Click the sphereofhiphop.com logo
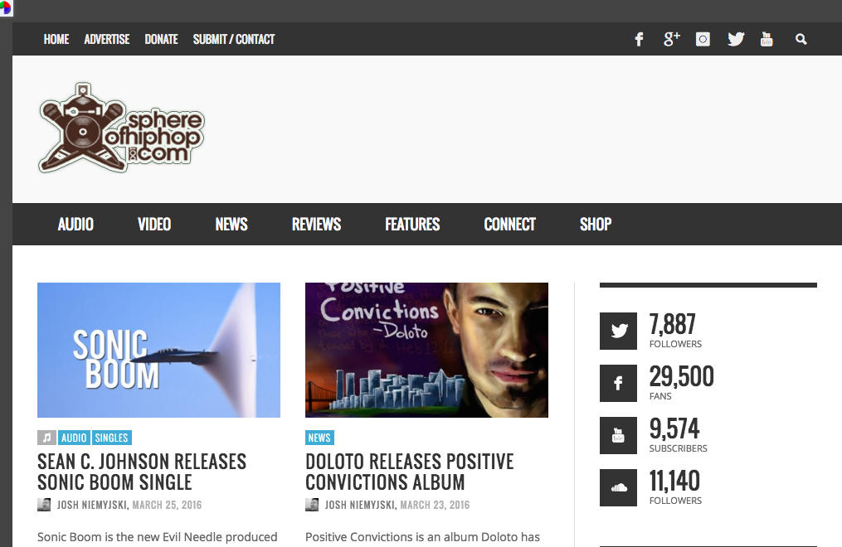Viewport: 842px width, 547px height. tap(121, 128)
